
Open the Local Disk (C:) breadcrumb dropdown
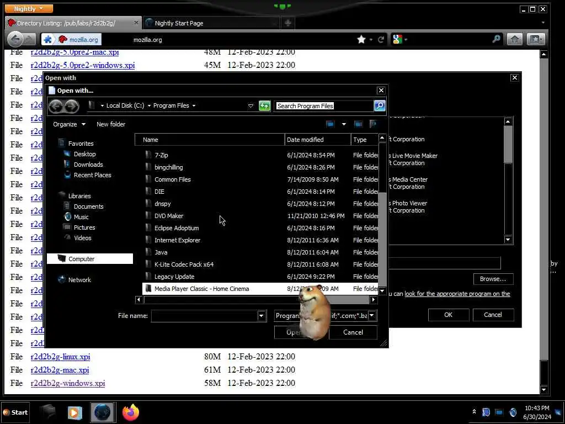coord(149,105)
